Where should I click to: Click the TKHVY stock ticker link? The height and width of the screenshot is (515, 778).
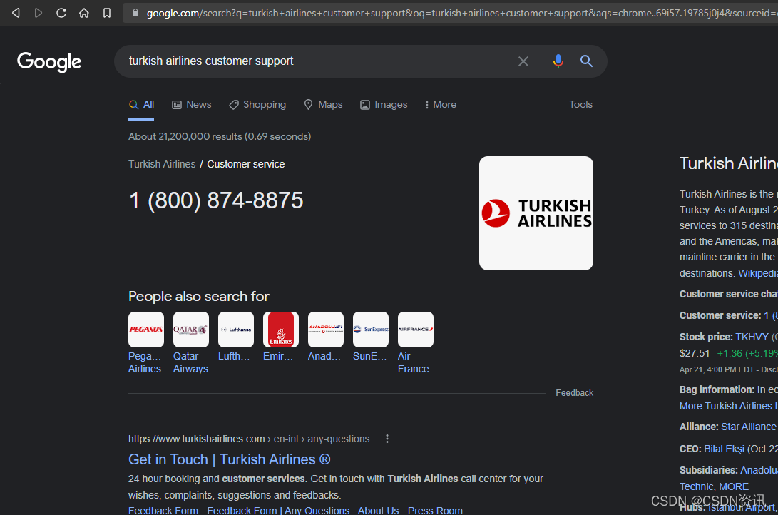coord(752,337)
